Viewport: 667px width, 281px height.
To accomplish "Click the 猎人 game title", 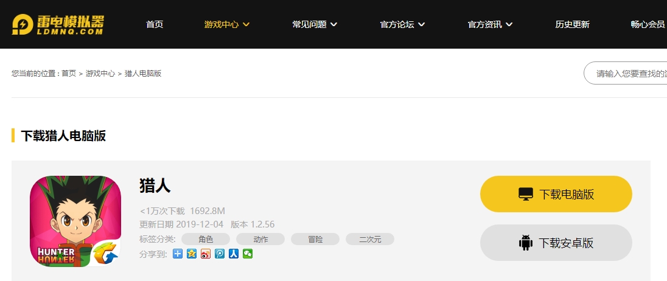I will tap(155, 186).
